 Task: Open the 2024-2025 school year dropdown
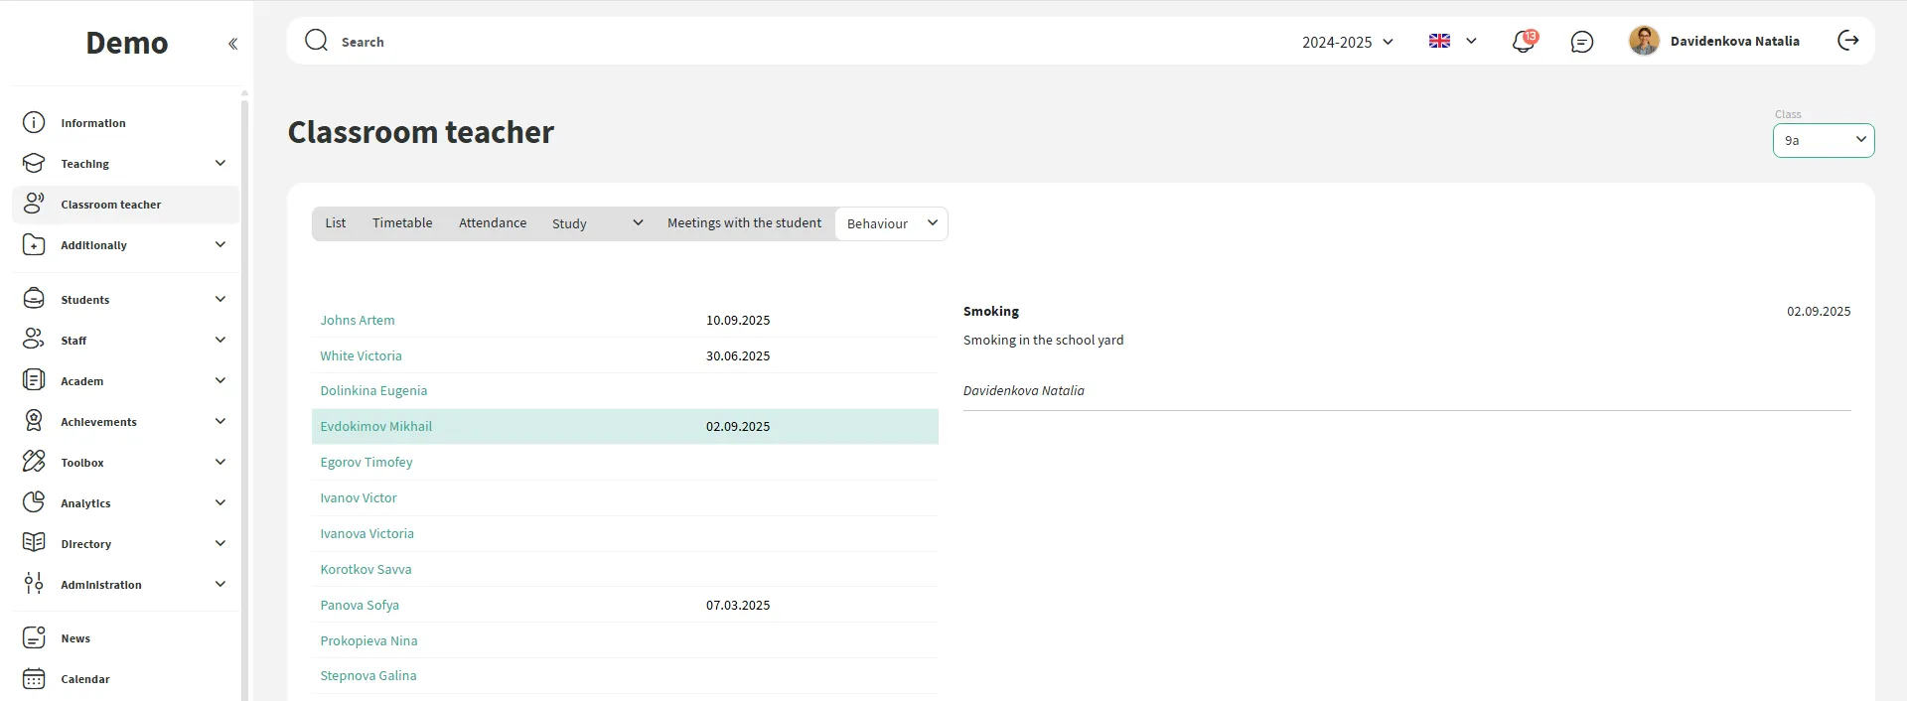click(1347, 42)
